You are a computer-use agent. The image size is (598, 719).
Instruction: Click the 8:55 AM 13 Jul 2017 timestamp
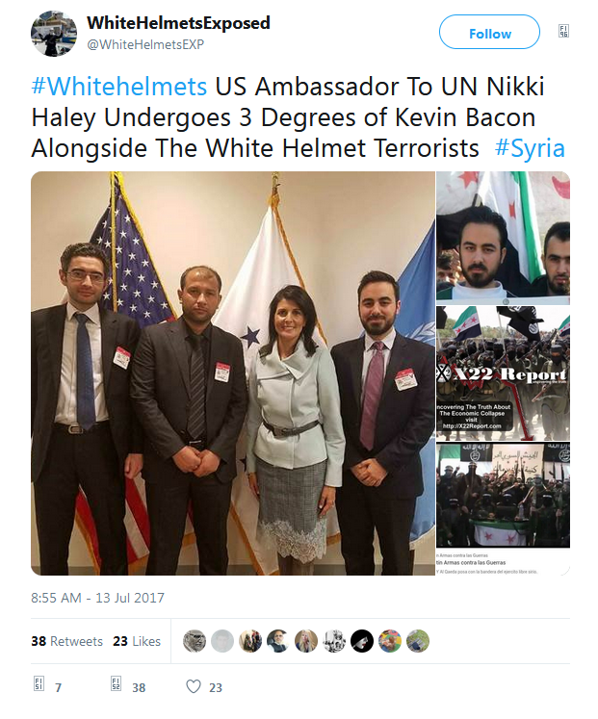(97, 598)
